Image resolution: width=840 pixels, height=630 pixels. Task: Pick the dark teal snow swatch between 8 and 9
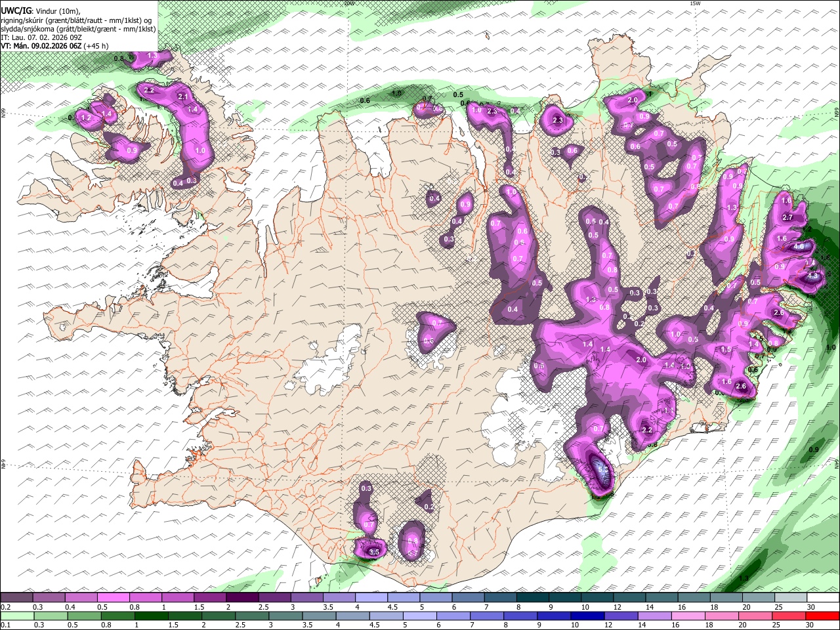[533, 598]
